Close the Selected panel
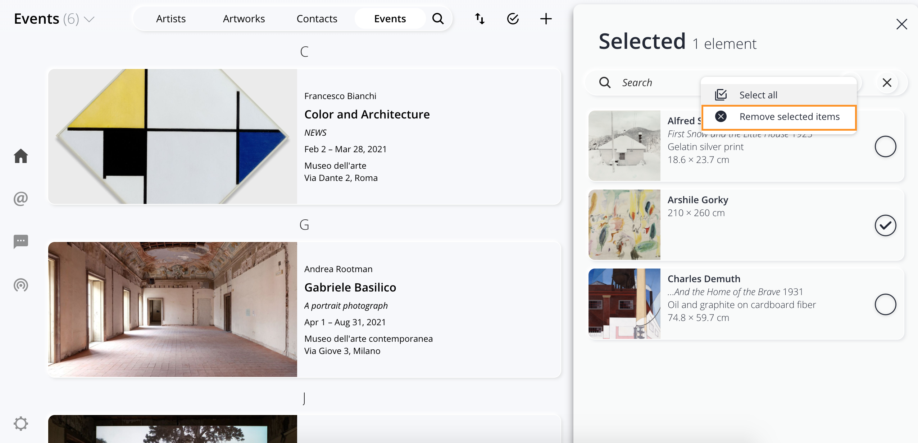This screenshot has width=918, height=443. click(902, 24)
